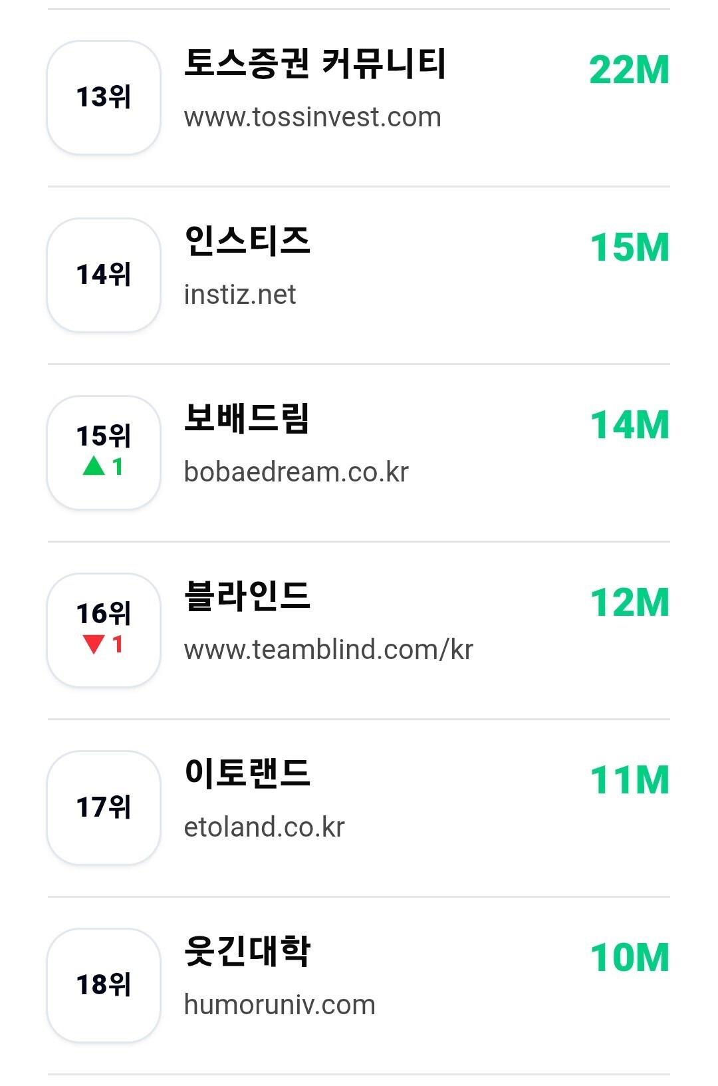Open www.teamblind.com/kr link
This screenshot has width=718, height=1086.
click(328, 650)
